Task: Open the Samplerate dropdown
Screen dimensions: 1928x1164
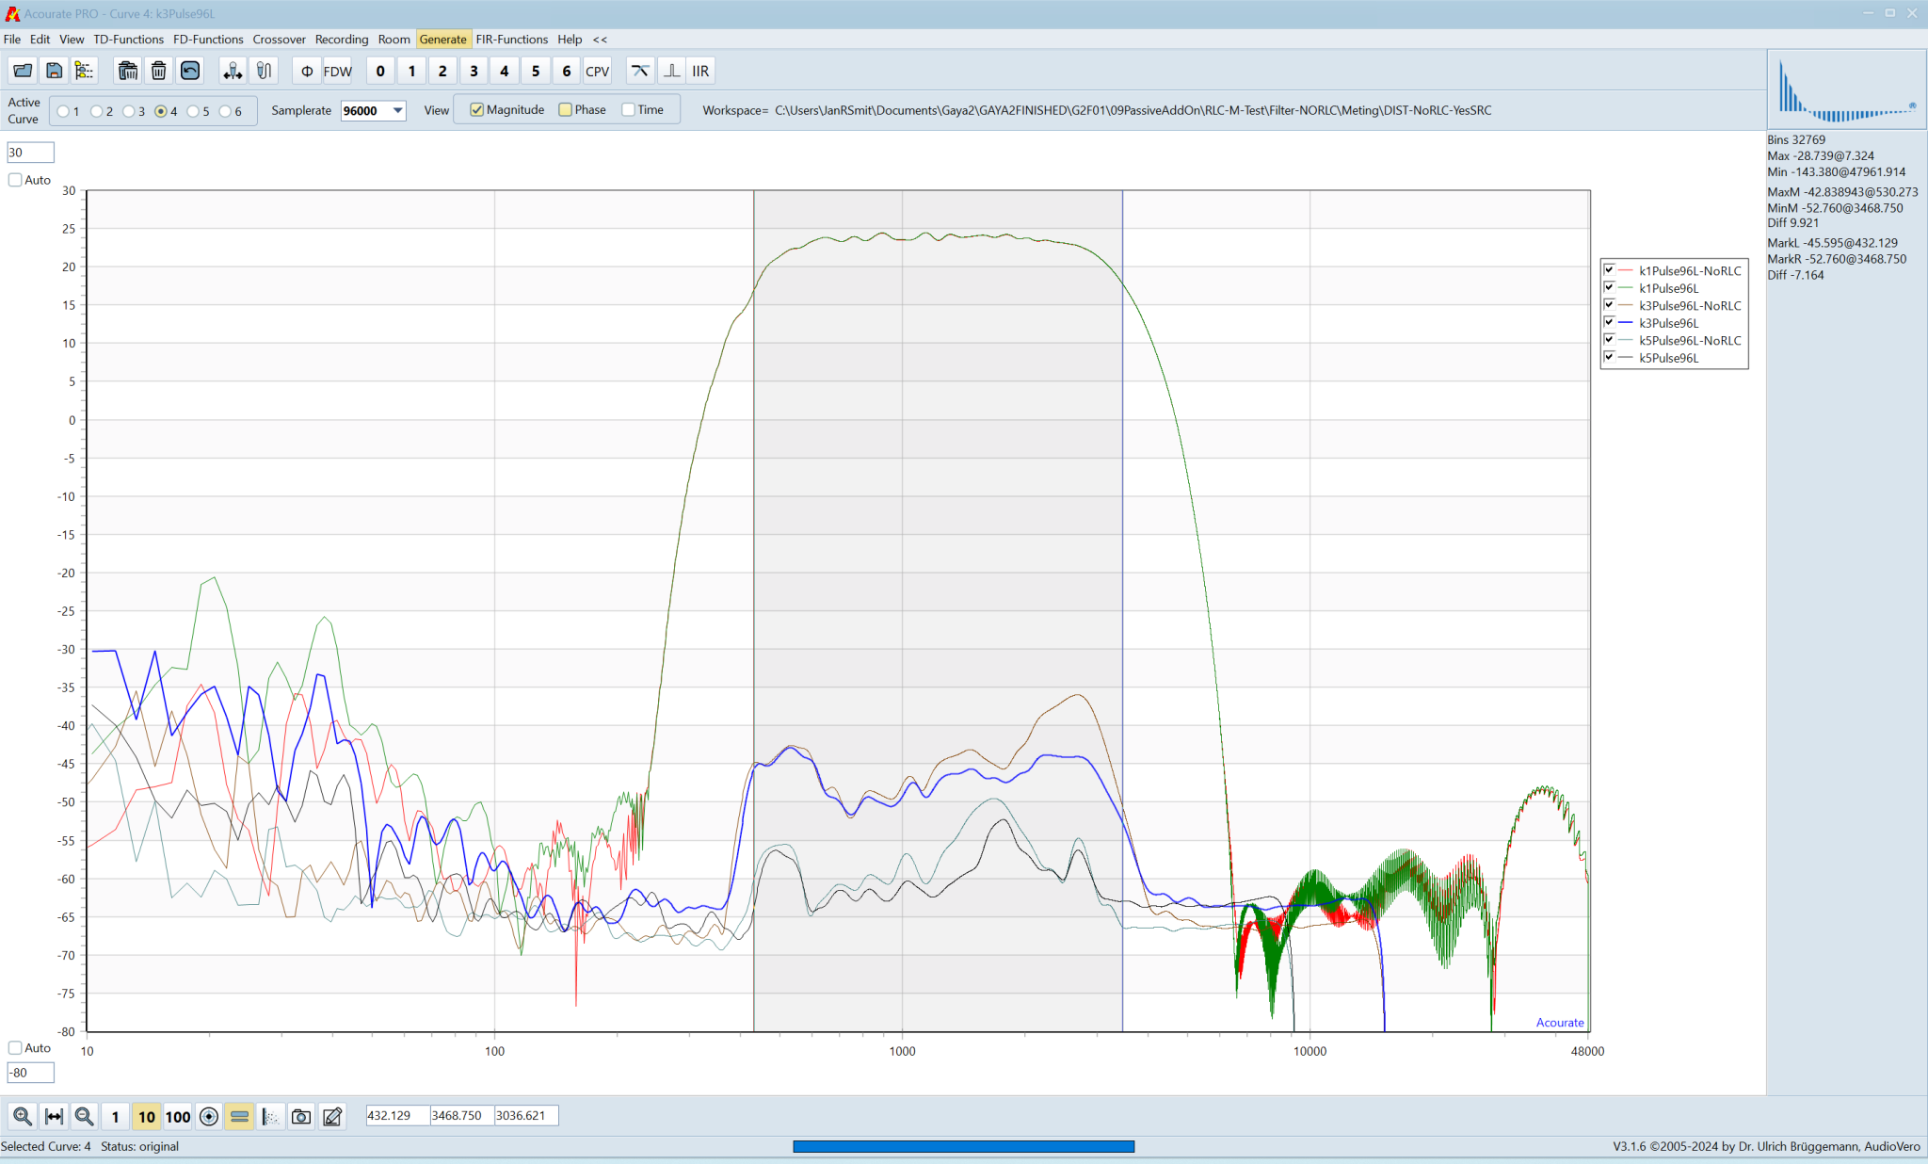Action: [398, 110]
